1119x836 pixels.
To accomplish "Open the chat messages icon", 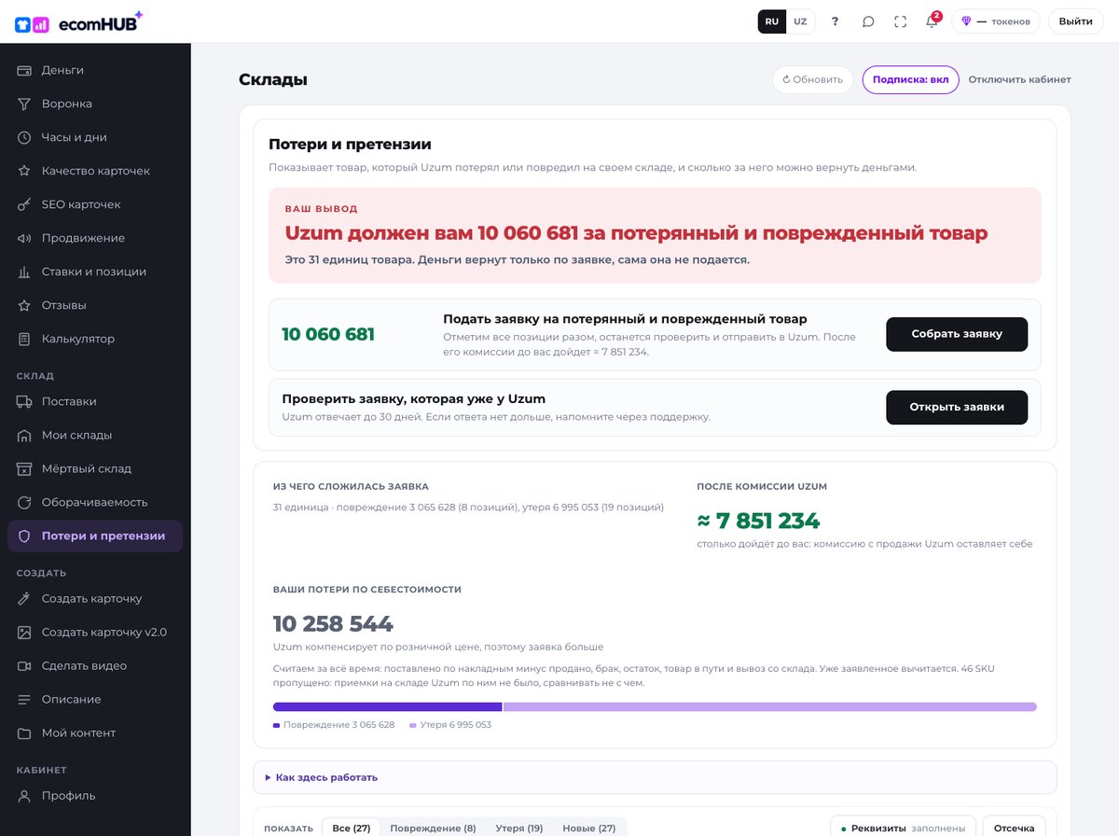I will (868, 21).
